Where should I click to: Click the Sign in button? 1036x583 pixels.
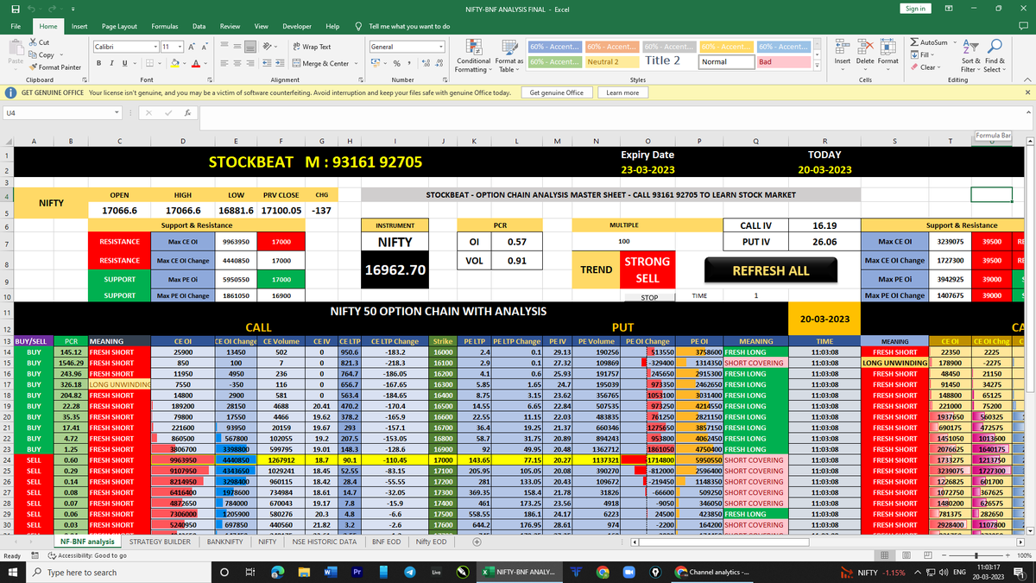point(914,9)
